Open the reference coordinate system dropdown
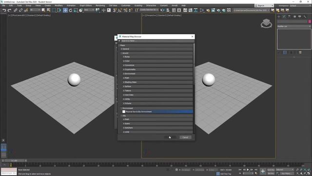This screenshot has height=176, width=312. (89, 10)
